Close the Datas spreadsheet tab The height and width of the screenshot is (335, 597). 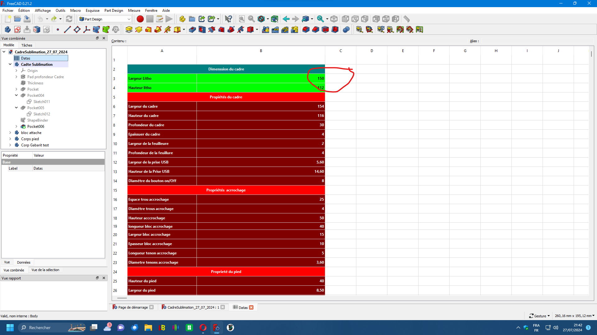(251, 307)
